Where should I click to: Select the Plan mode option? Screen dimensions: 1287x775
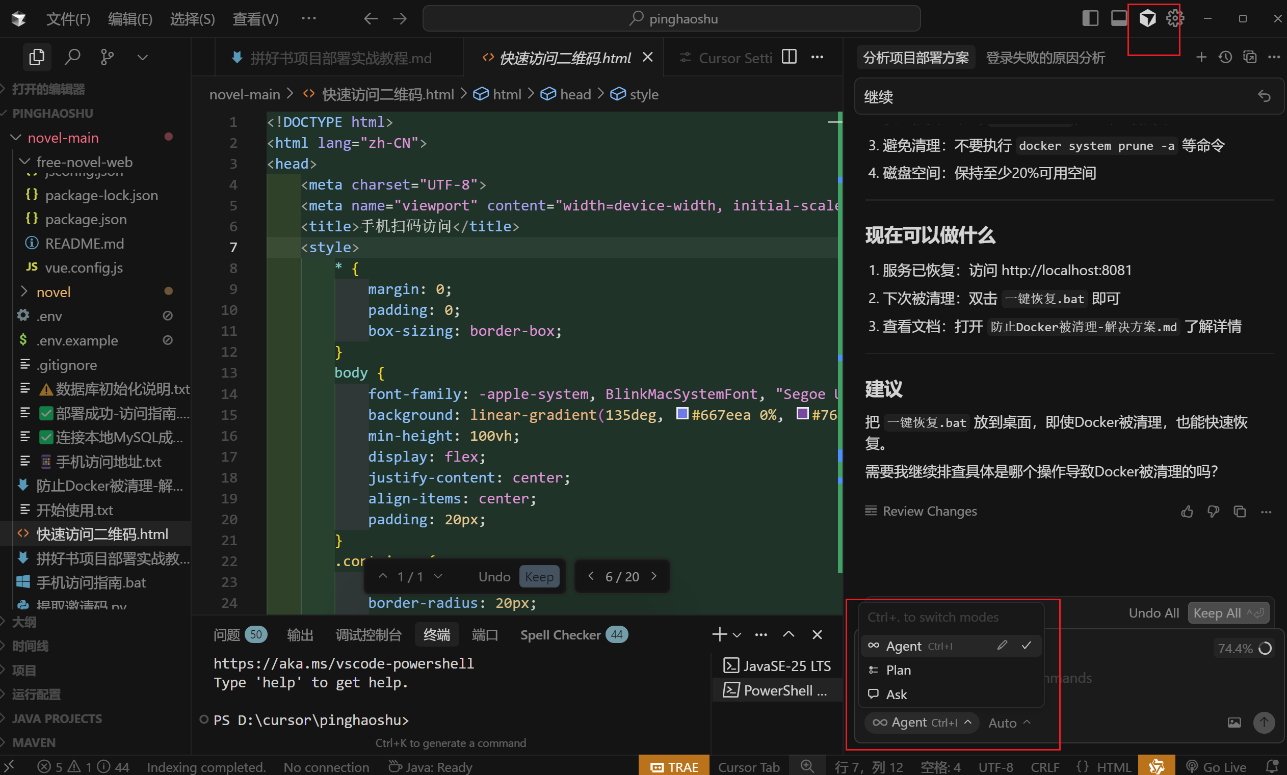tap(898, 670)
